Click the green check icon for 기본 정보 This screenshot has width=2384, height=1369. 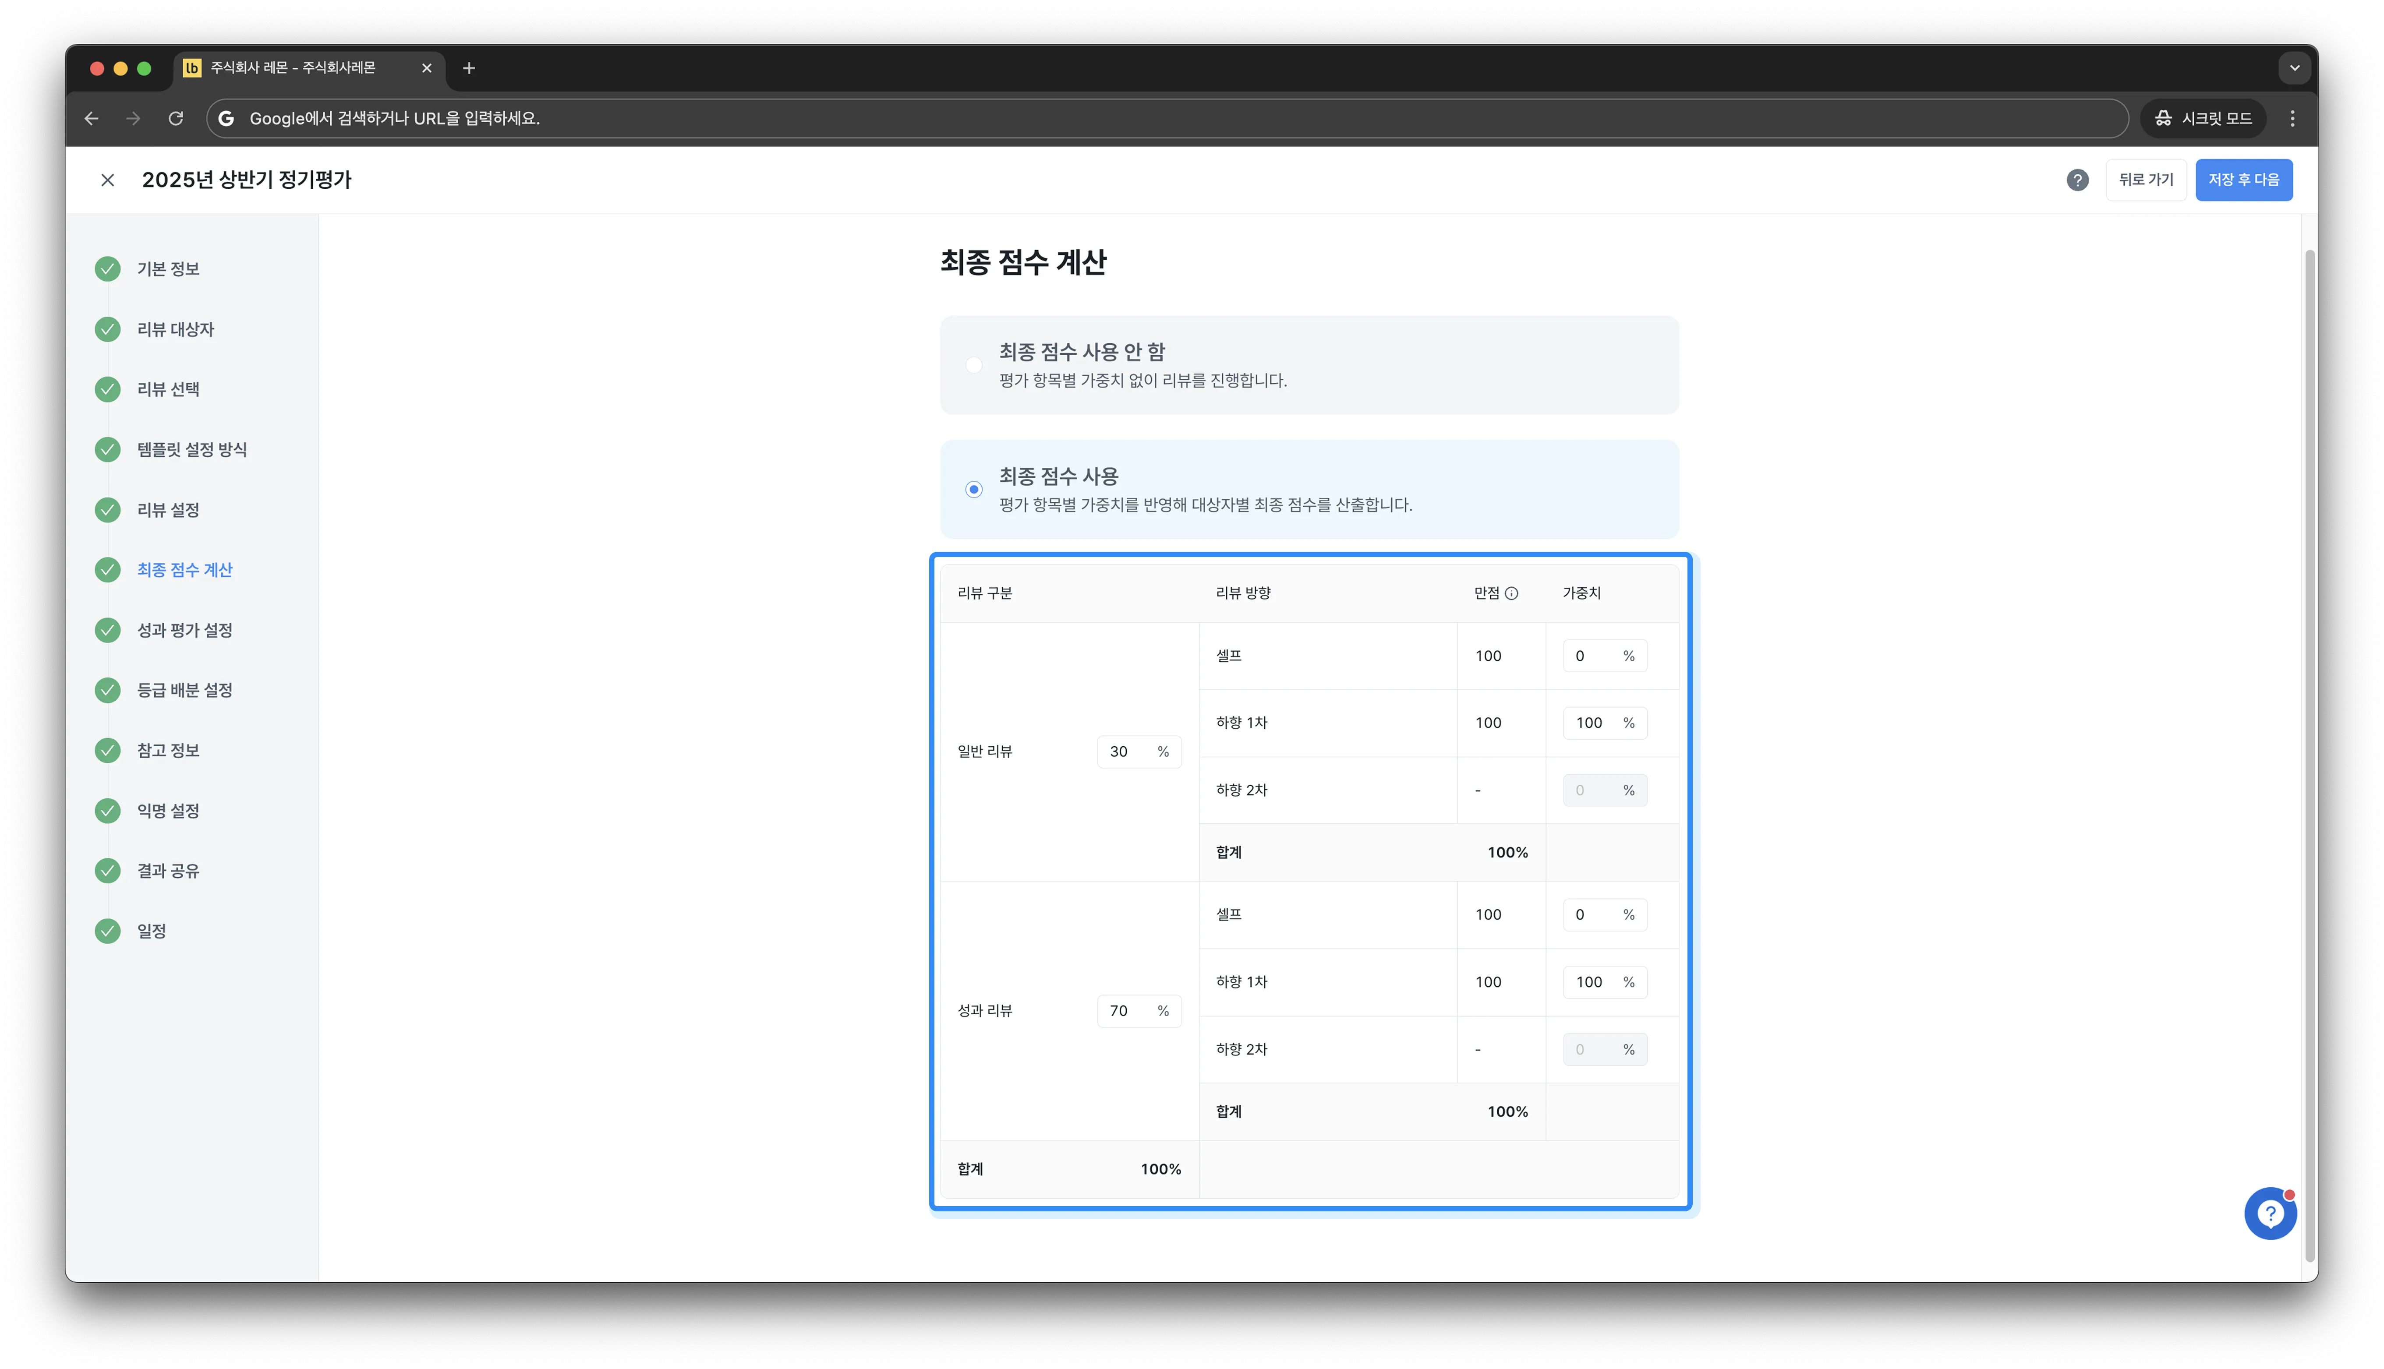coord(108,269)
